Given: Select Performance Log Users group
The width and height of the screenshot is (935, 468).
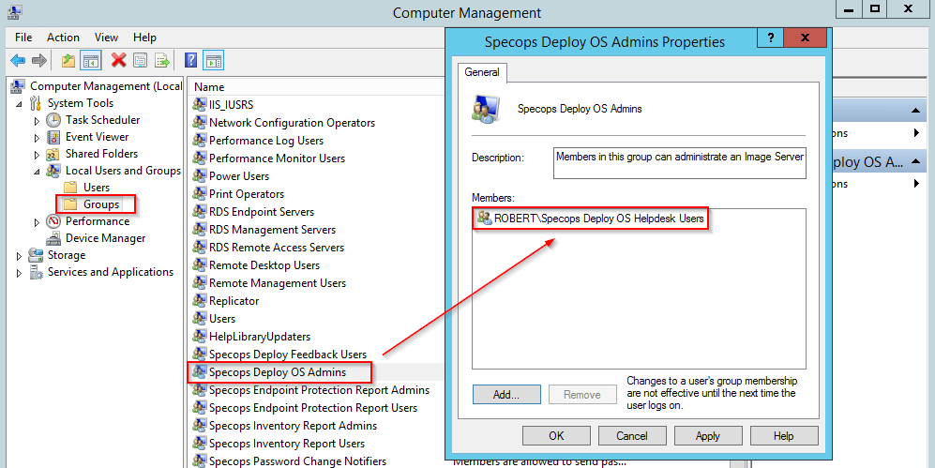Looking at the screenshot, I should (x=266, y=141).
